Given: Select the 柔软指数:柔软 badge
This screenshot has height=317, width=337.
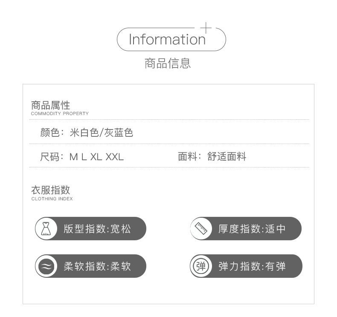Looking at the screenshot, I should (x=91, y=266).
